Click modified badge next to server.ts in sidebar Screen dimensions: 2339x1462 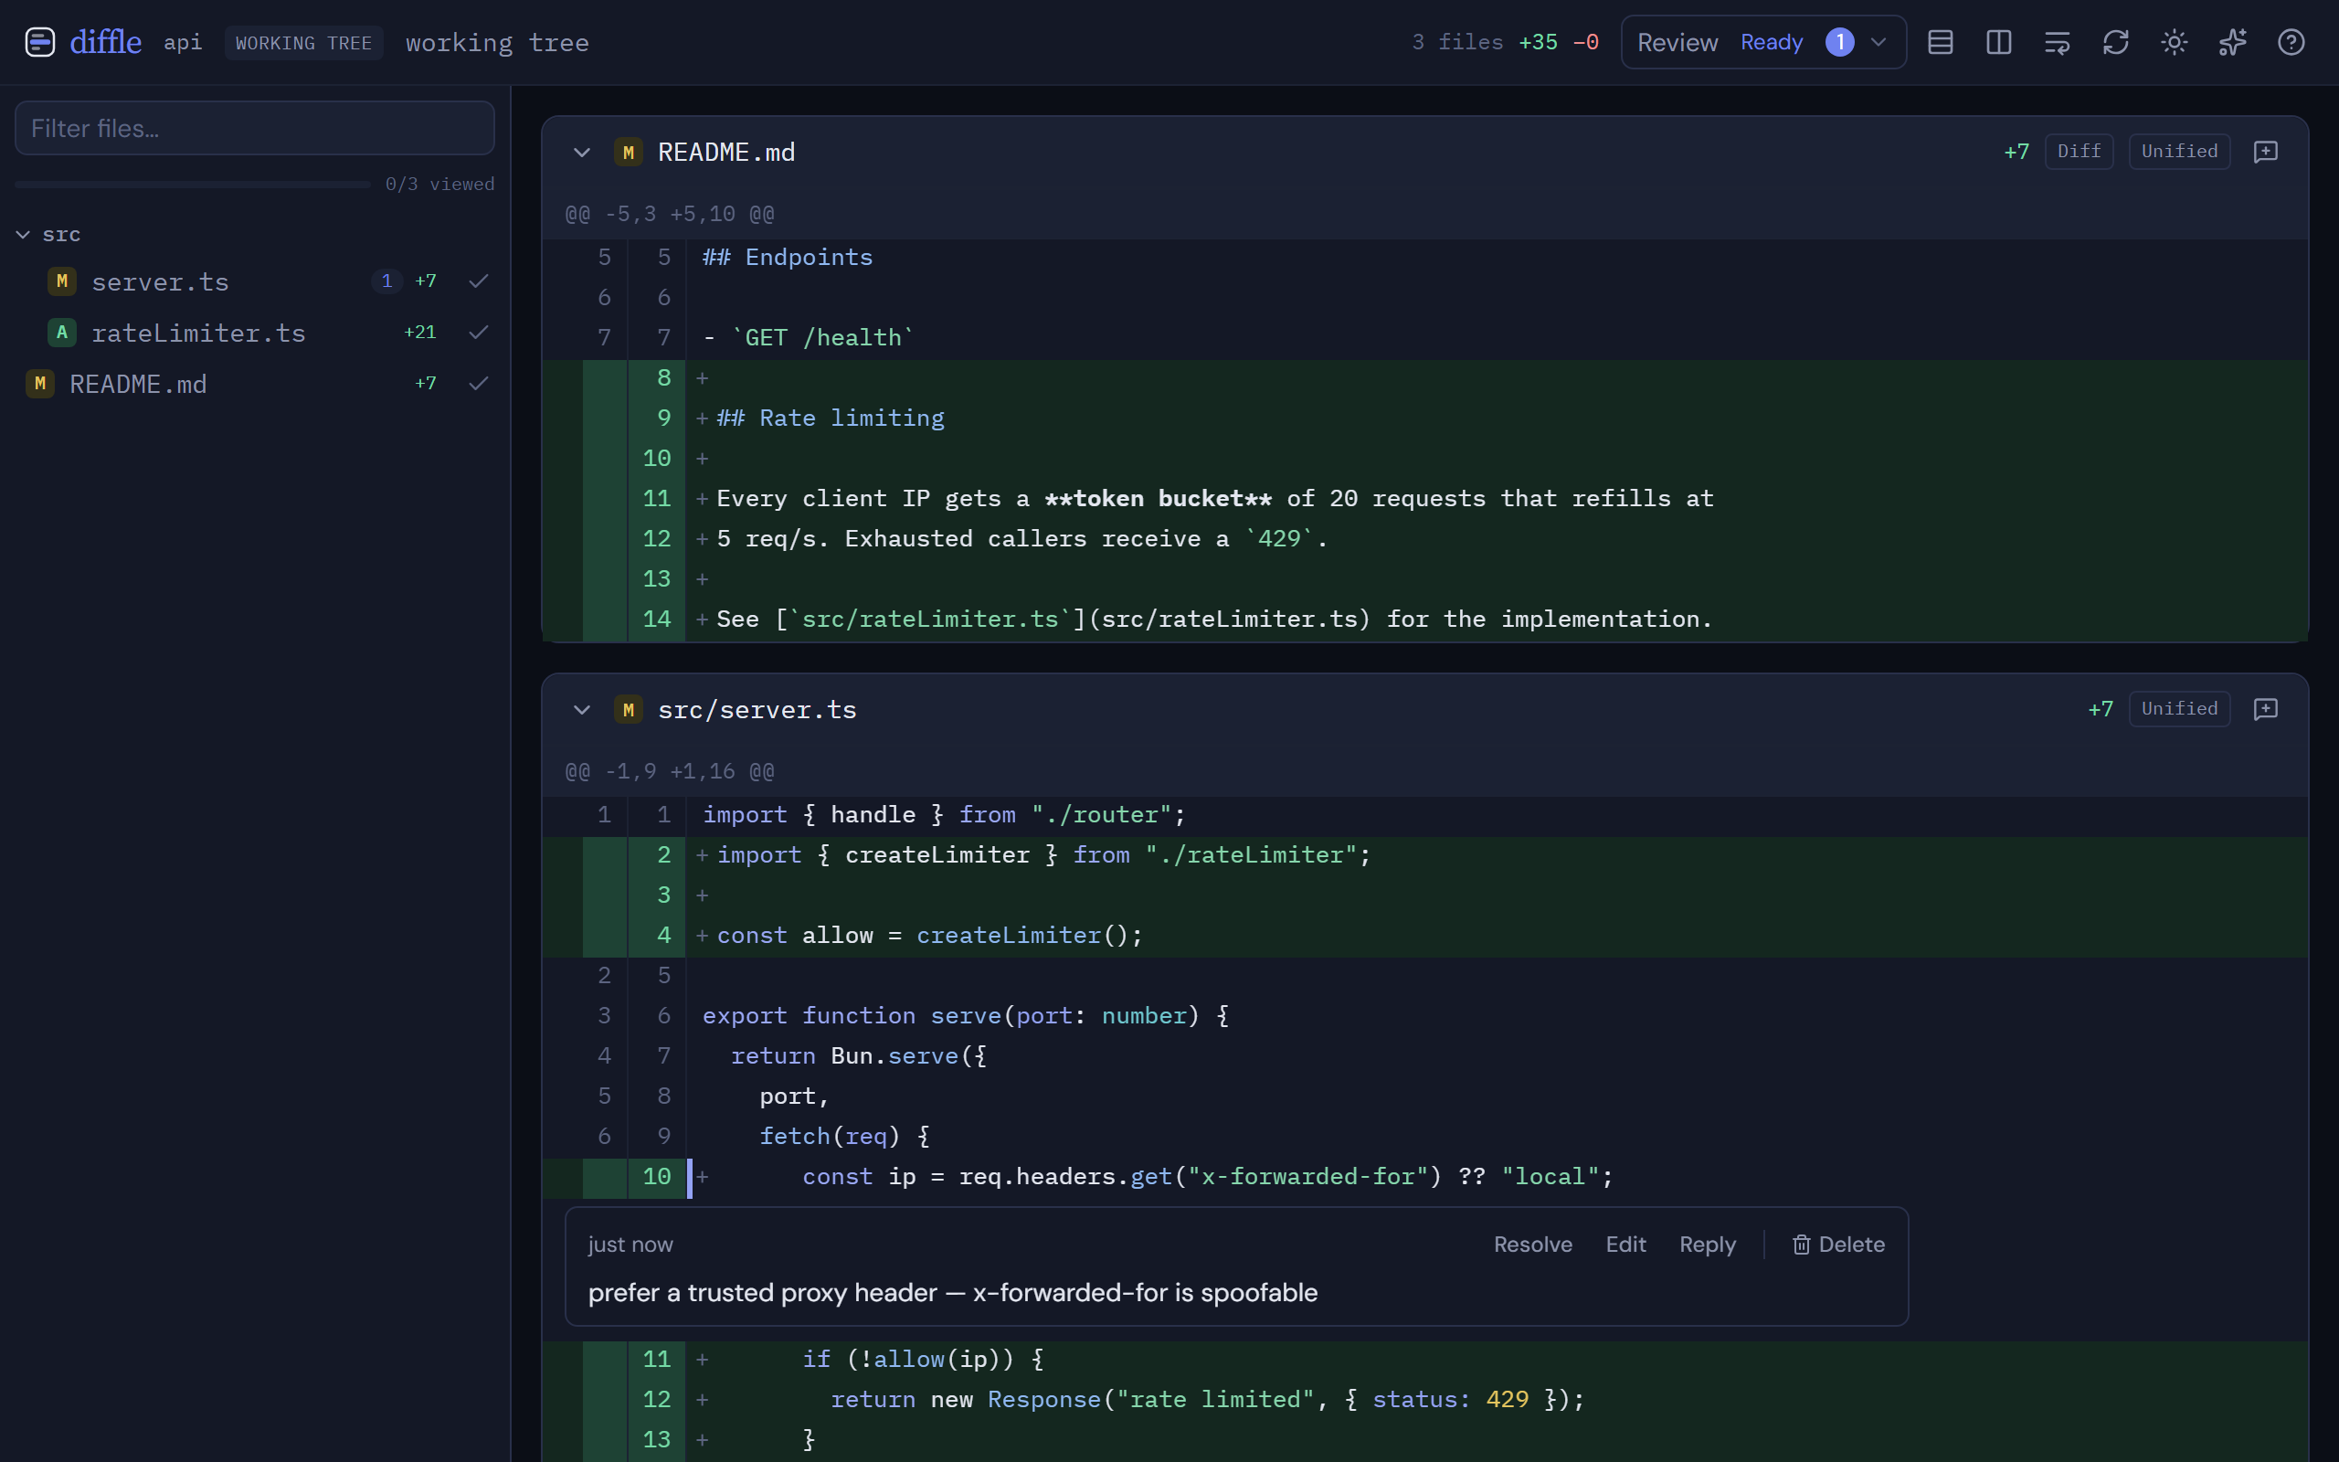point(62,281)
